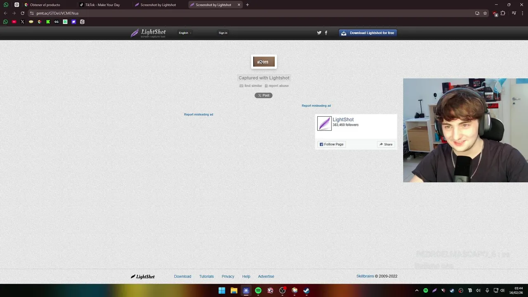528x297 pixels.
Task: Click the Facebook Follow Page button
Action: point(331,144)
